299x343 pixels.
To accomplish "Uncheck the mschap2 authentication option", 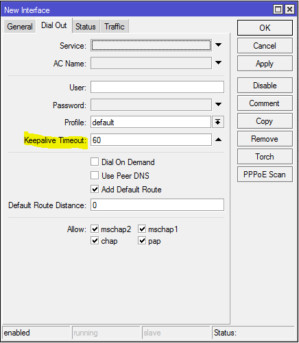I will tap(95, 229).
